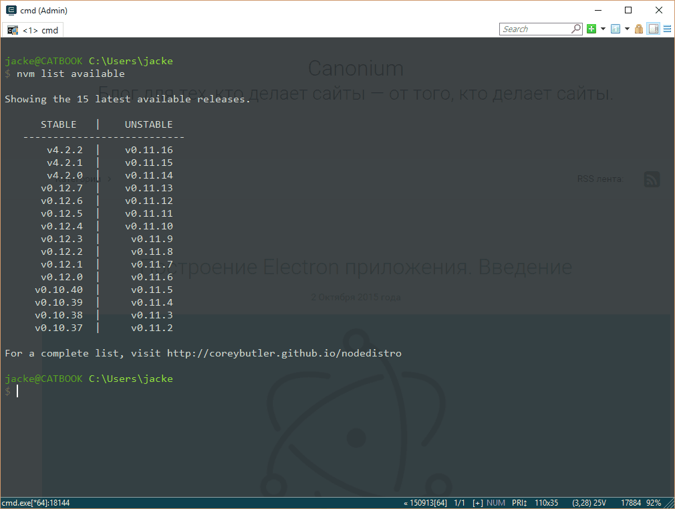Open the hamburger system menu icon

[x=666, y=29]
